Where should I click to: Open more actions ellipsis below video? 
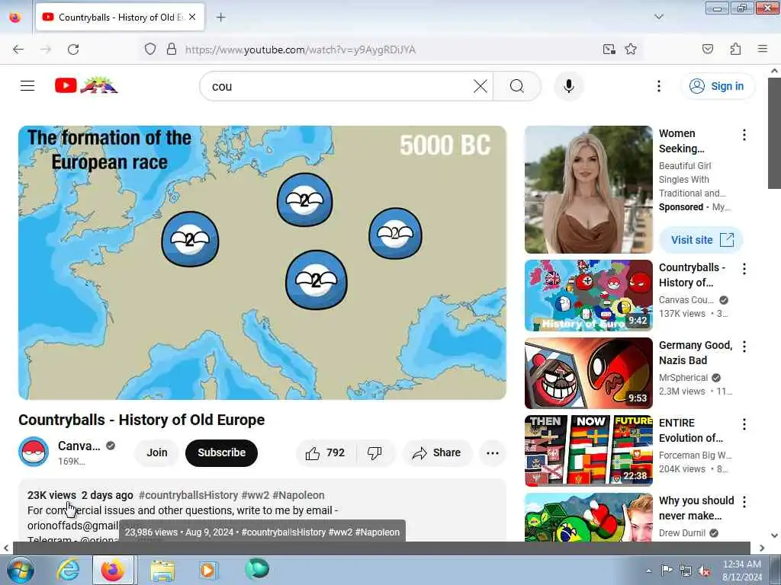point(492,452)
